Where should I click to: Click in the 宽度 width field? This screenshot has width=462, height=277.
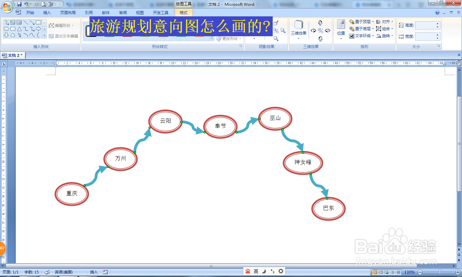coord(428,37)
